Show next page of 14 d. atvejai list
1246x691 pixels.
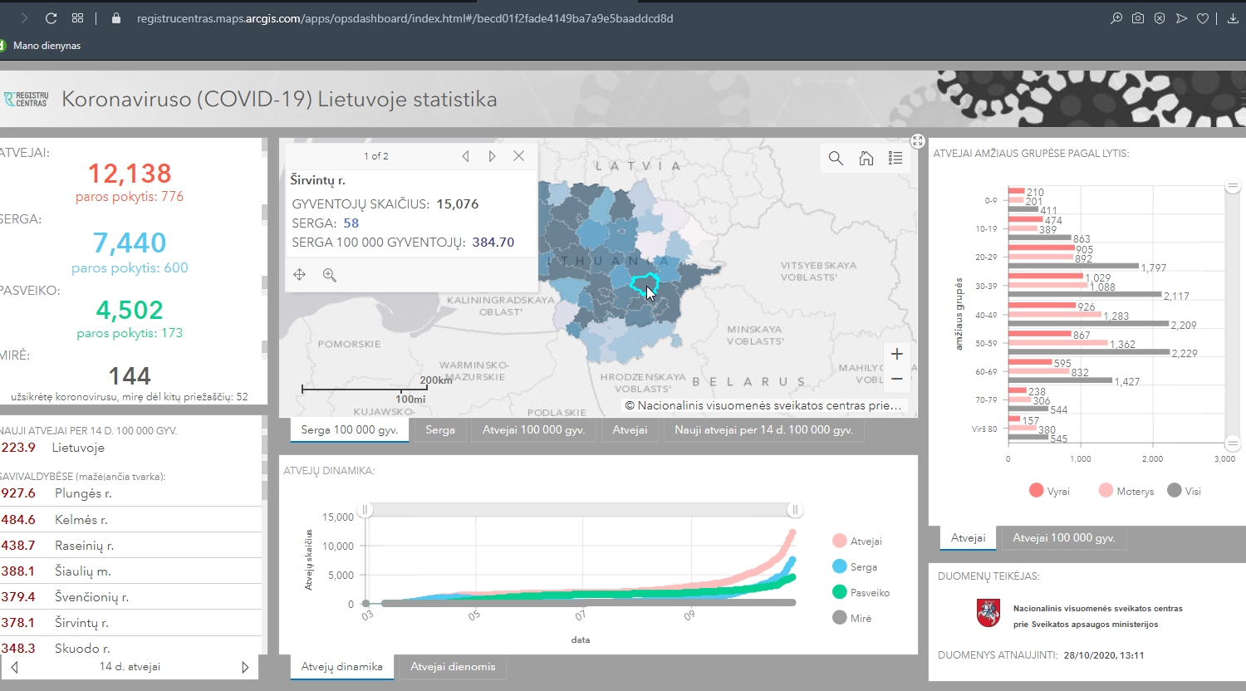(245, 667)
